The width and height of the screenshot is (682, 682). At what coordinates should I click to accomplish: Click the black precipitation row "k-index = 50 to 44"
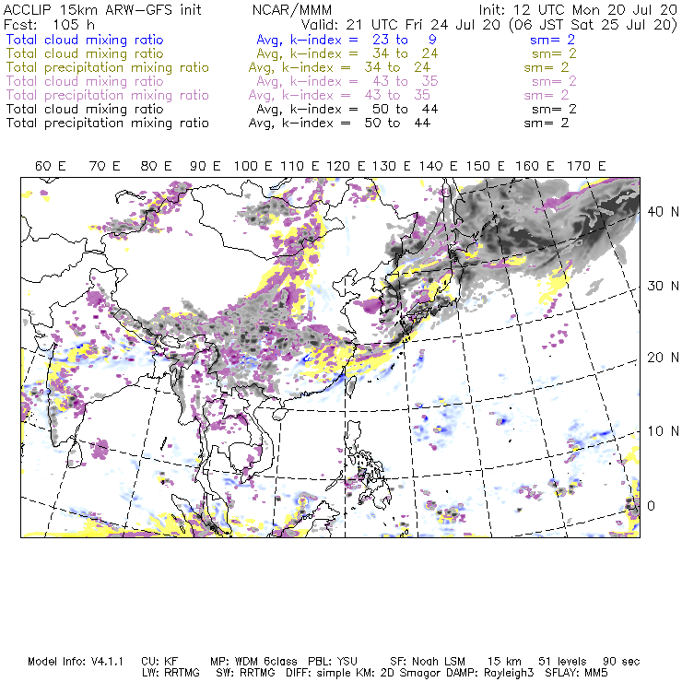(356, 123)
